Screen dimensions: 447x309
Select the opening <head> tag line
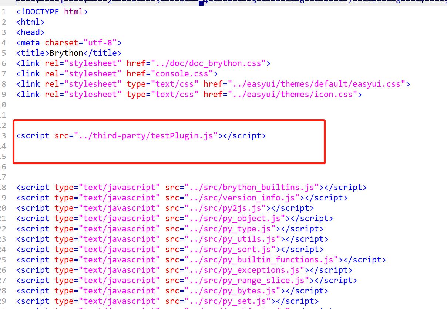(30, 32)
